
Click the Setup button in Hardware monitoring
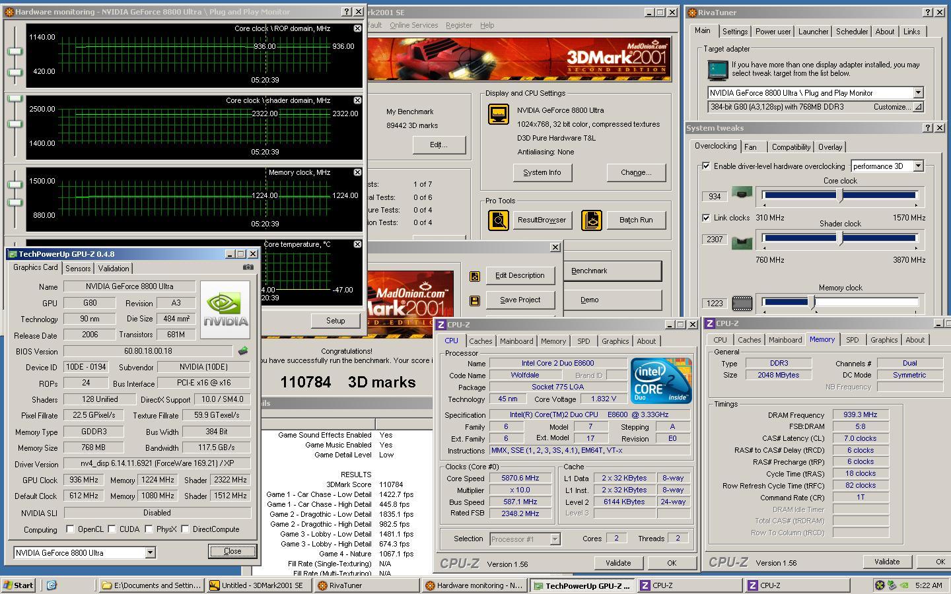coord(335,321)
